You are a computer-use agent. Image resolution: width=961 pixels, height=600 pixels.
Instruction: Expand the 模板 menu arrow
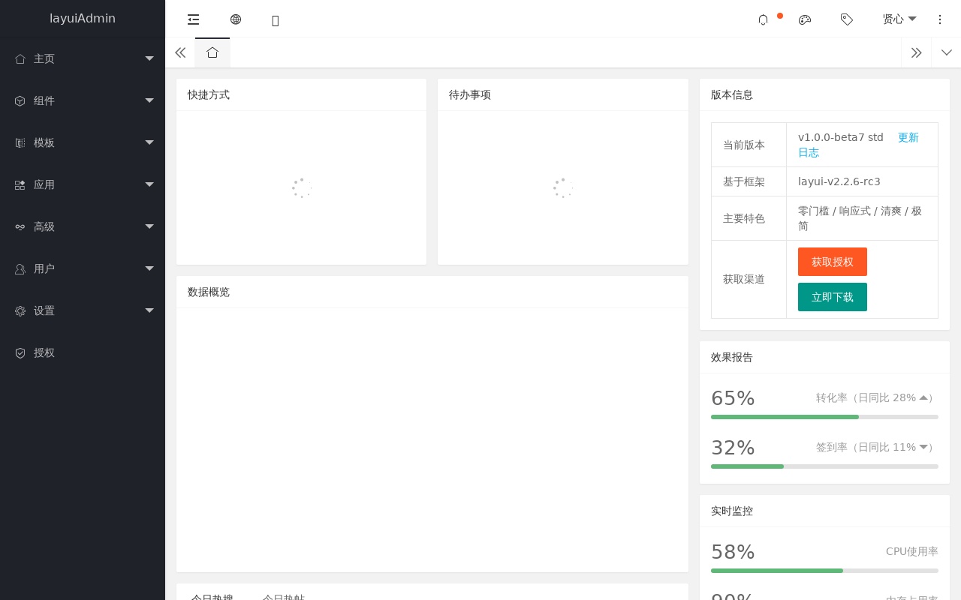coord(149,142)
